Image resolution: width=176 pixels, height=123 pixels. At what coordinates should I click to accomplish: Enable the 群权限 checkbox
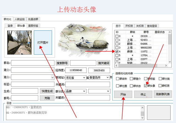coord(160,86)
